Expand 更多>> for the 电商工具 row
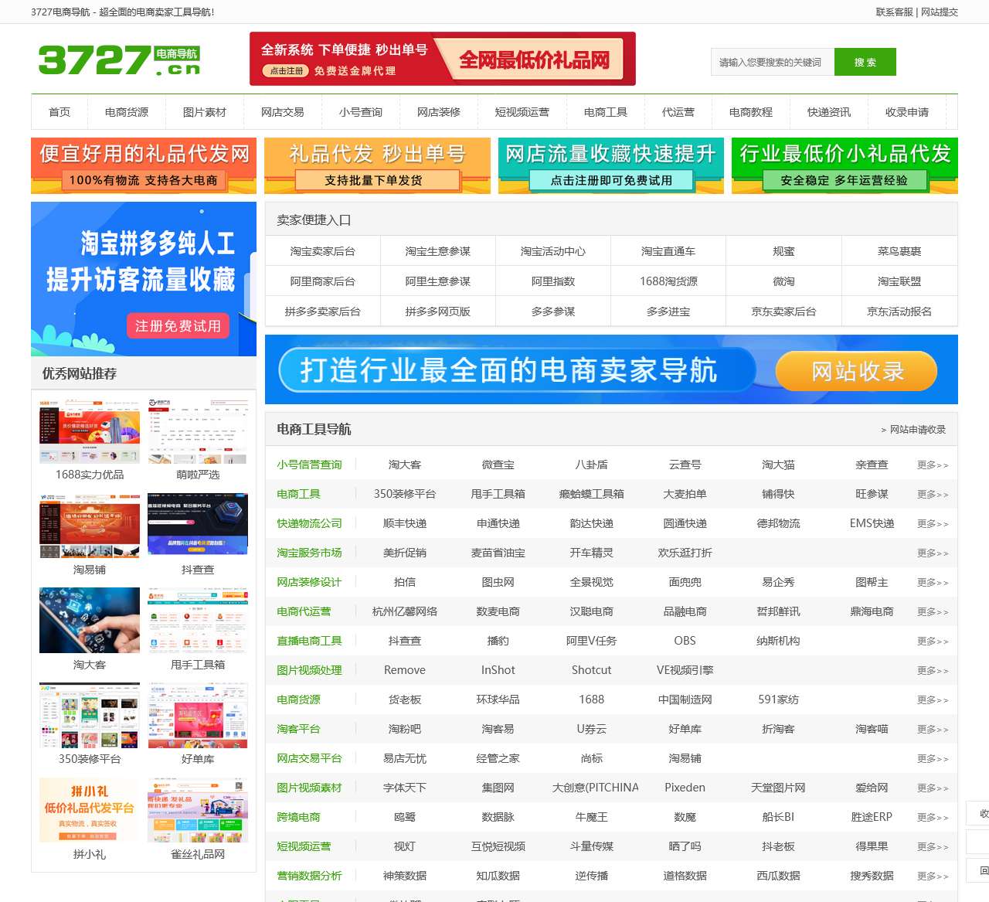Image resolution: width=989 pixels, height=902 pixels. tap(933, 495)
